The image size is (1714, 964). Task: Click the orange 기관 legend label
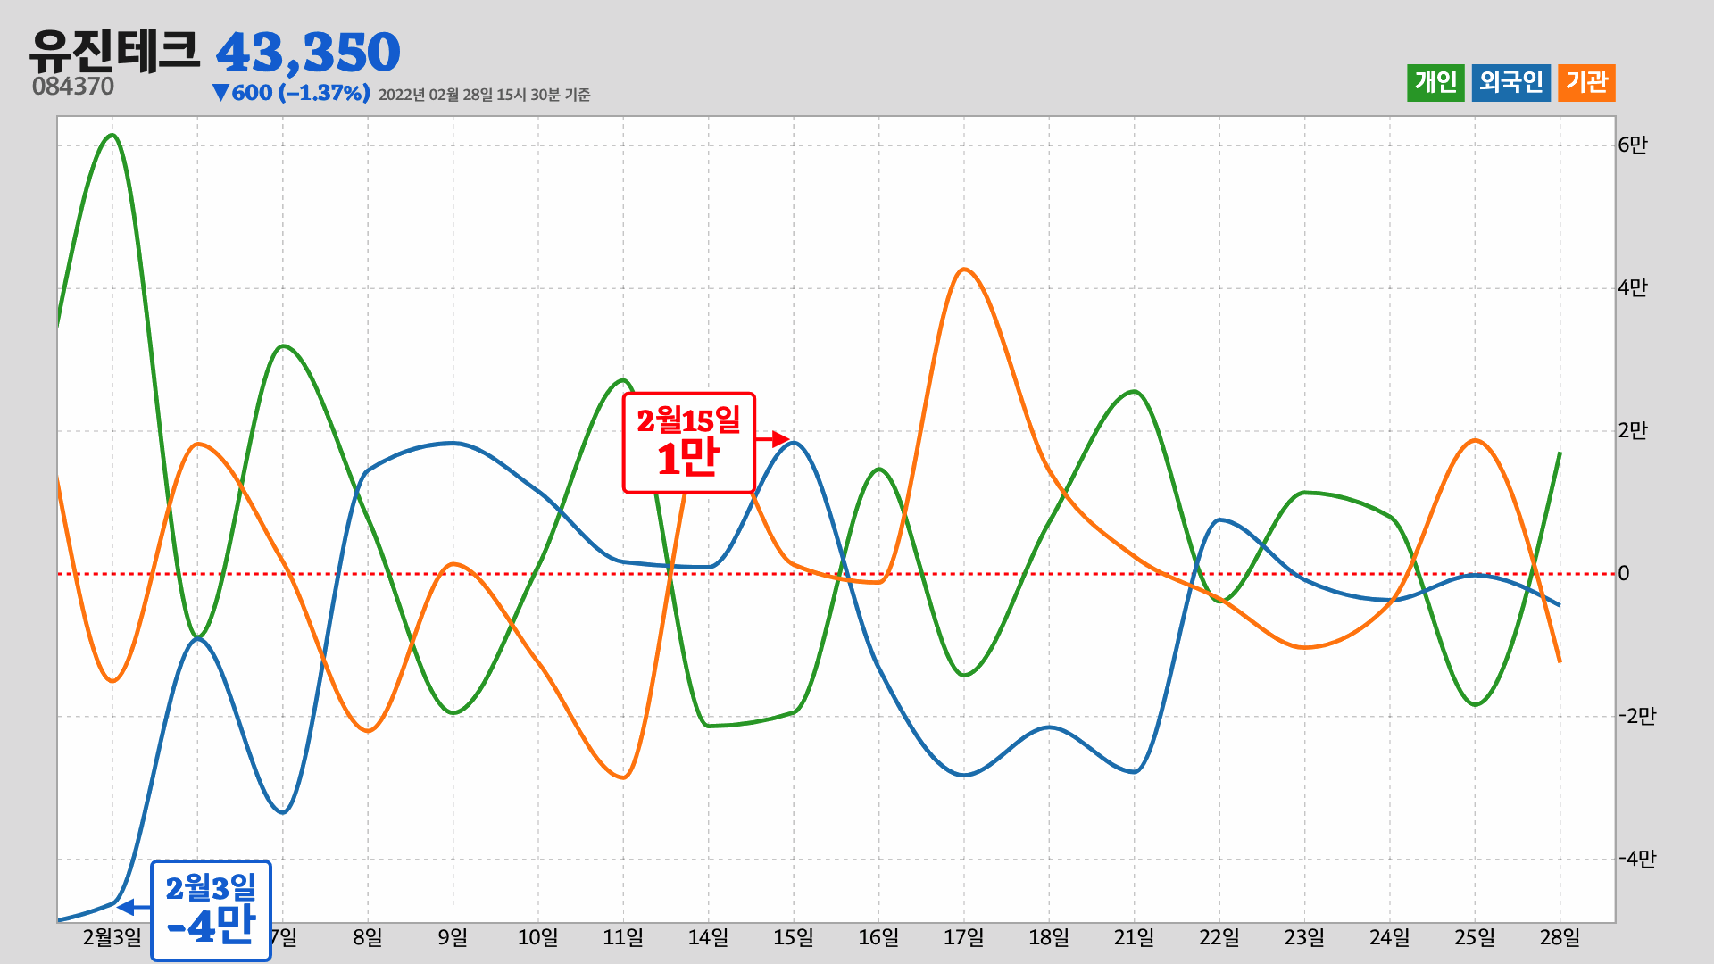[1586, 83]
